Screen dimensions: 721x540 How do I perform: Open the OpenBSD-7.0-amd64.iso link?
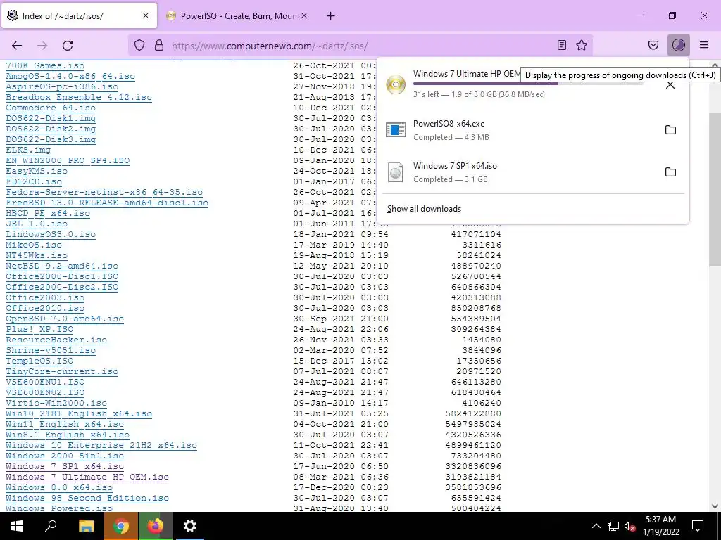pos(64,319)
